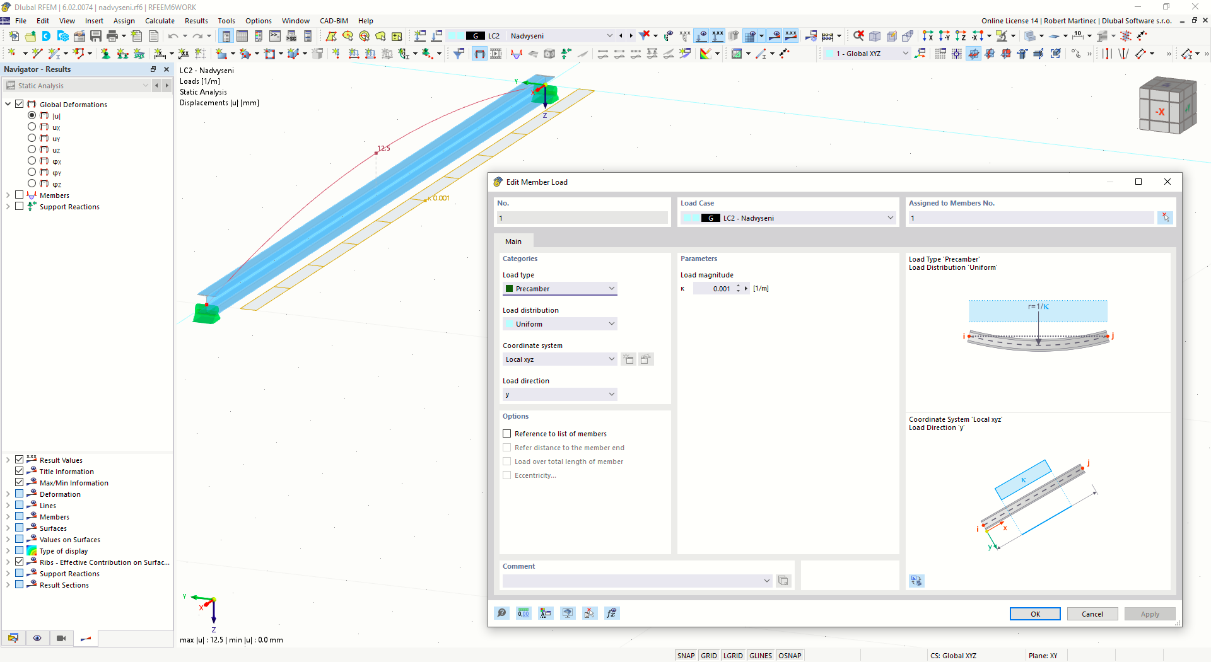Click the fx function editor icon in dialog footer
The height and width of the screenshot is (662, 1211).
(611, 613)
